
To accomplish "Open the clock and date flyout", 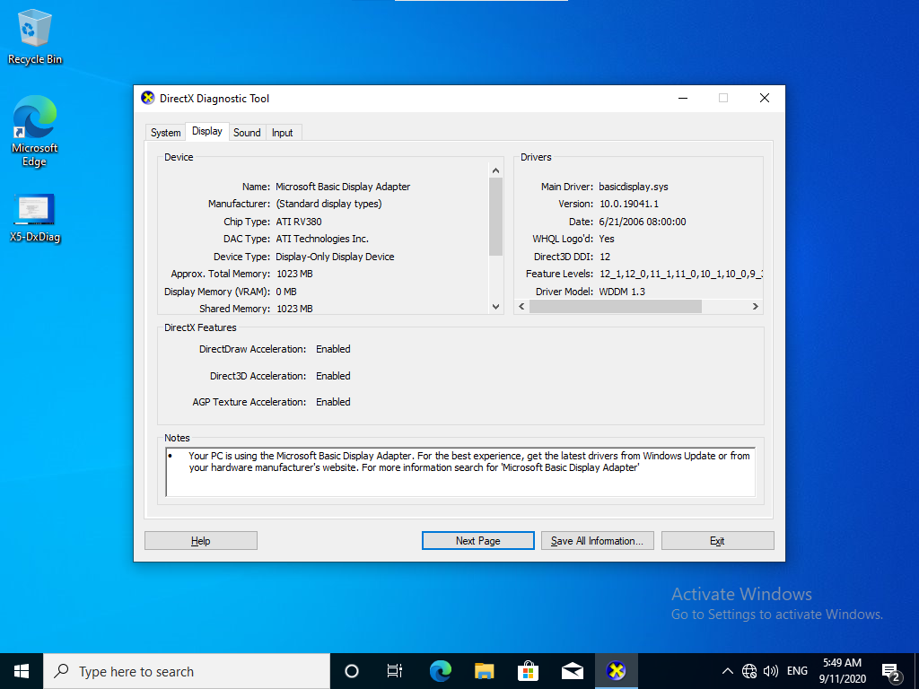I will click(842, 671).
